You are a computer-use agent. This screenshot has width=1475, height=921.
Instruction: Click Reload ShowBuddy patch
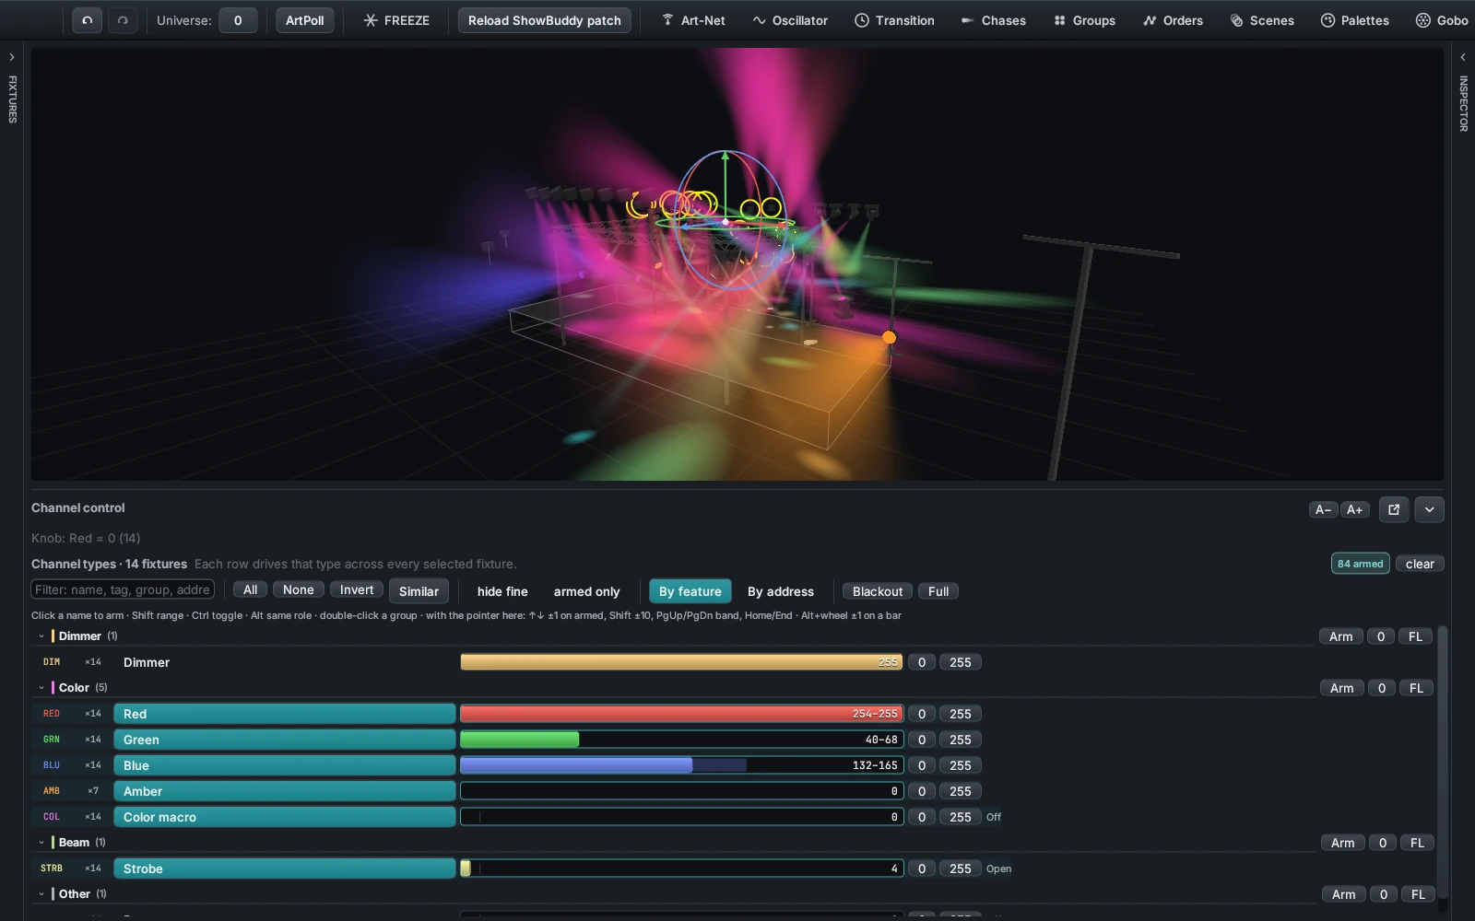(x=544, y=20)
